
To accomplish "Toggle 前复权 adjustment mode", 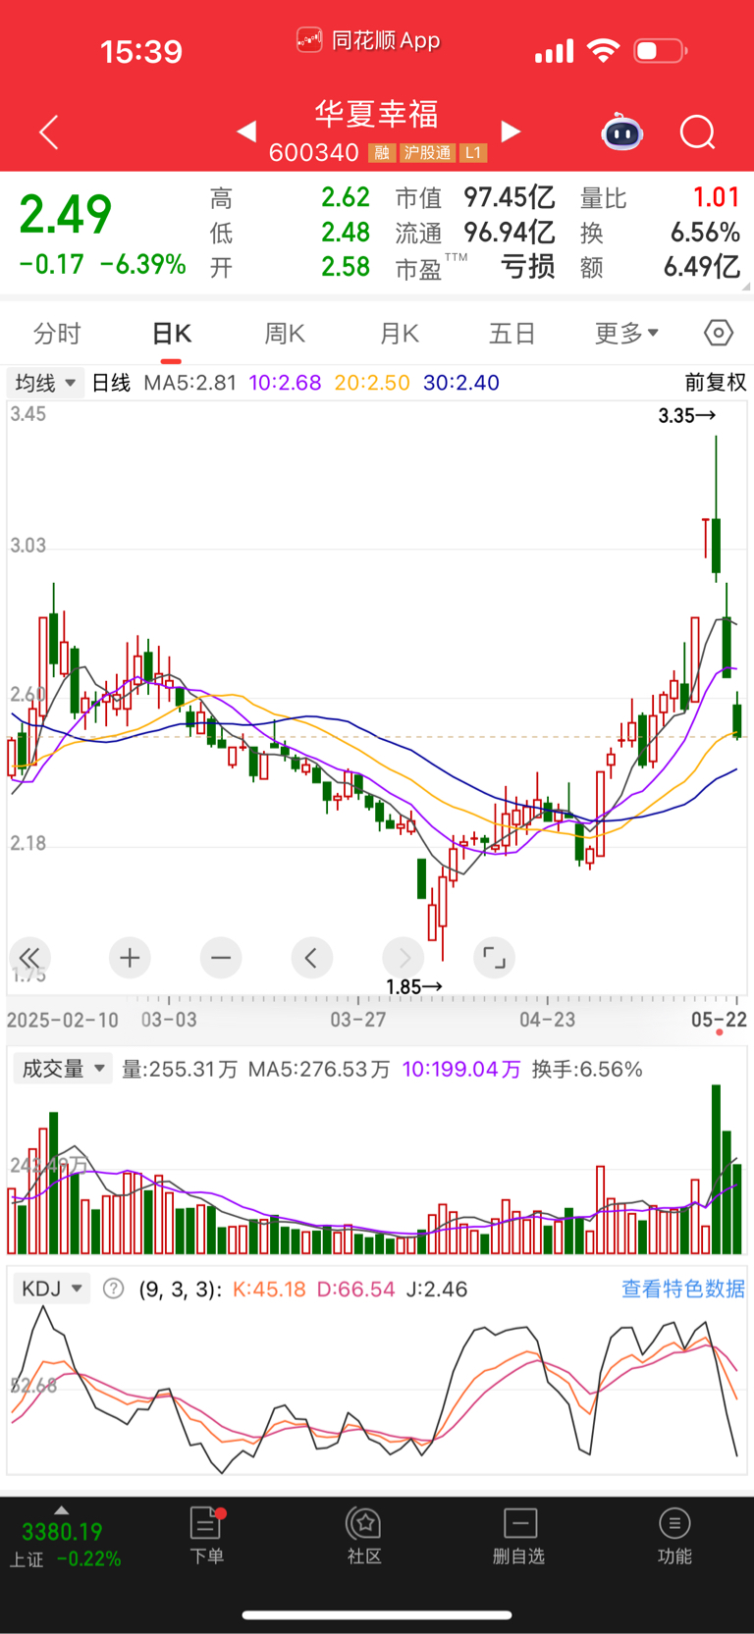I will (716, 383).
